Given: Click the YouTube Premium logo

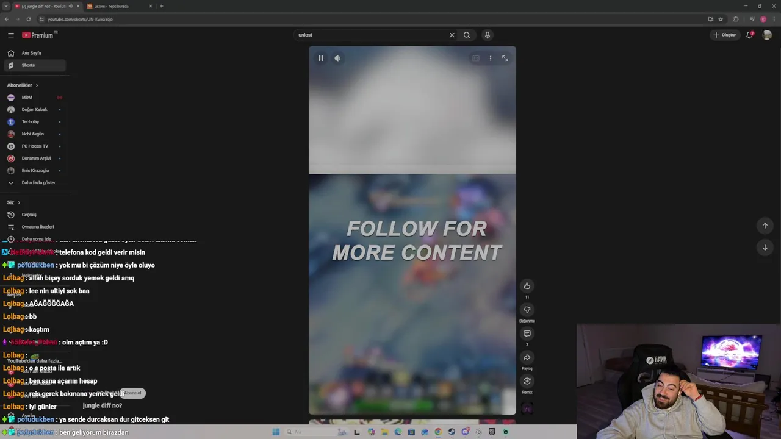Looking at the screenshot, I should pyautogui.click(x=39, y=35).
